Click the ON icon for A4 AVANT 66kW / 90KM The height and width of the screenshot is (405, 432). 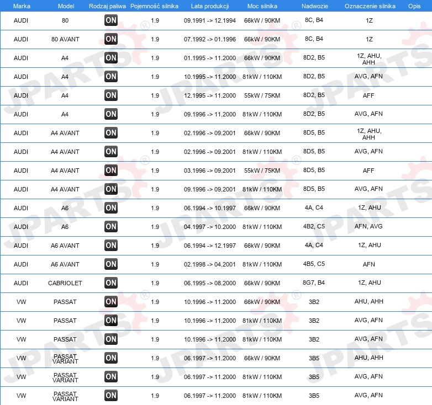pos(111,132)
